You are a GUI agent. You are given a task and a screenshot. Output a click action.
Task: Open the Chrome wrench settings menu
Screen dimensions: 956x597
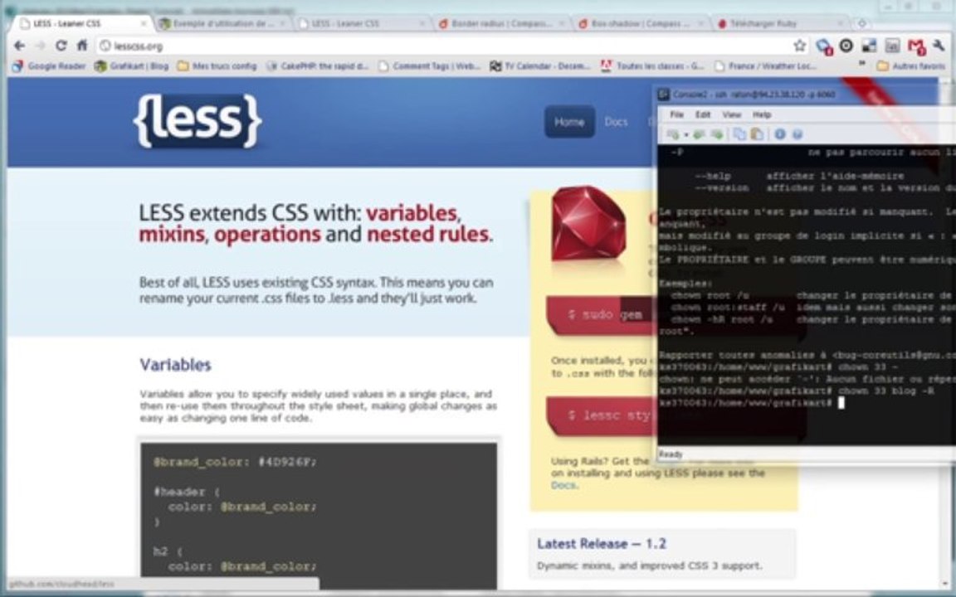[939, 45]
